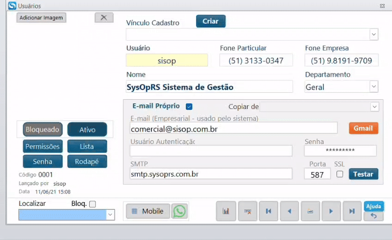Go to previous record arrow
Viewport: 392px width, 240px height.
point(289,211)
